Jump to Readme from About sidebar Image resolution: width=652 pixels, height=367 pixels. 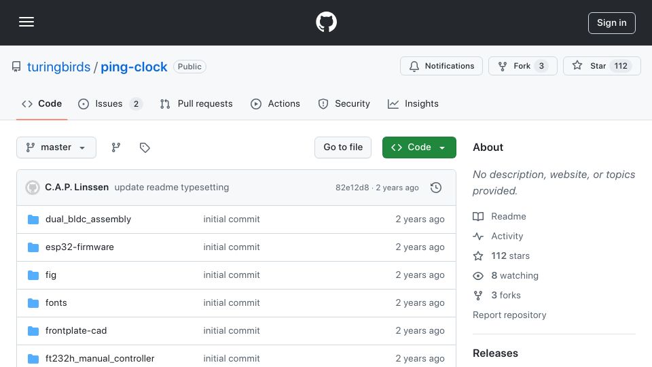[x=500, y=216]
